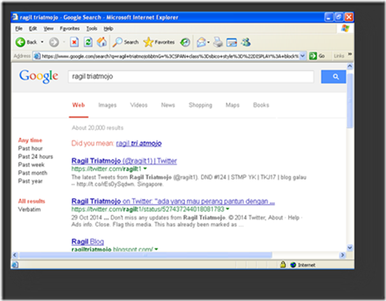Click the vertical scrollbar down arrow
This screenshot has width=386, height=301.
tap(350, 248)
